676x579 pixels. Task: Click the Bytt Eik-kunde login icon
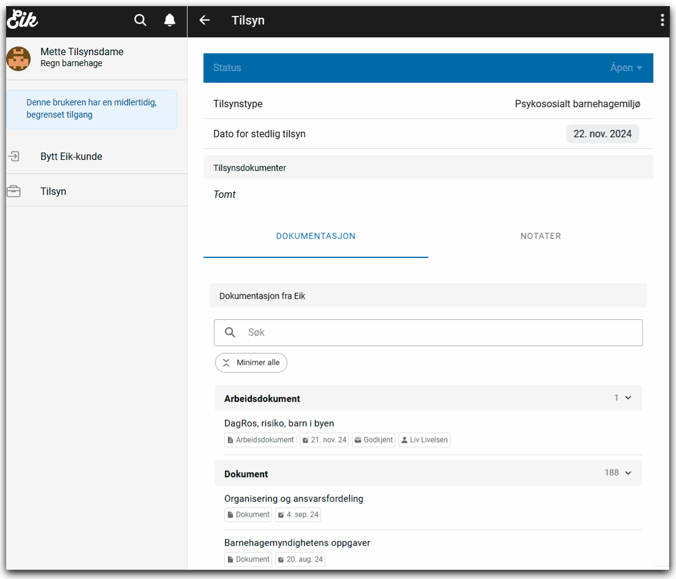click(x=13, y=156)
